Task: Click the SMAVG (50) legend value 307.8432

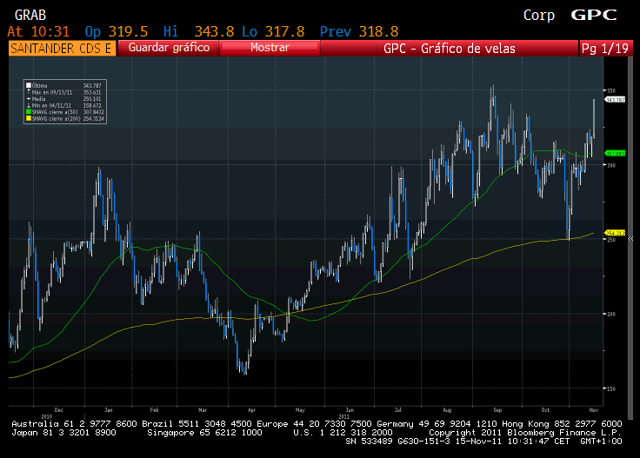Action: 93,112
